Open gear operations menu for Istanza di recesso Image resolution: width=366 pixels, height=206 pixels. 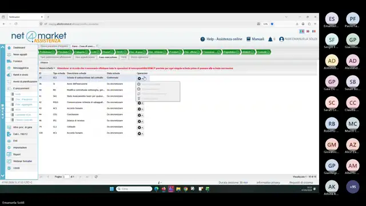pyautogui.click(x=140, y=121)
